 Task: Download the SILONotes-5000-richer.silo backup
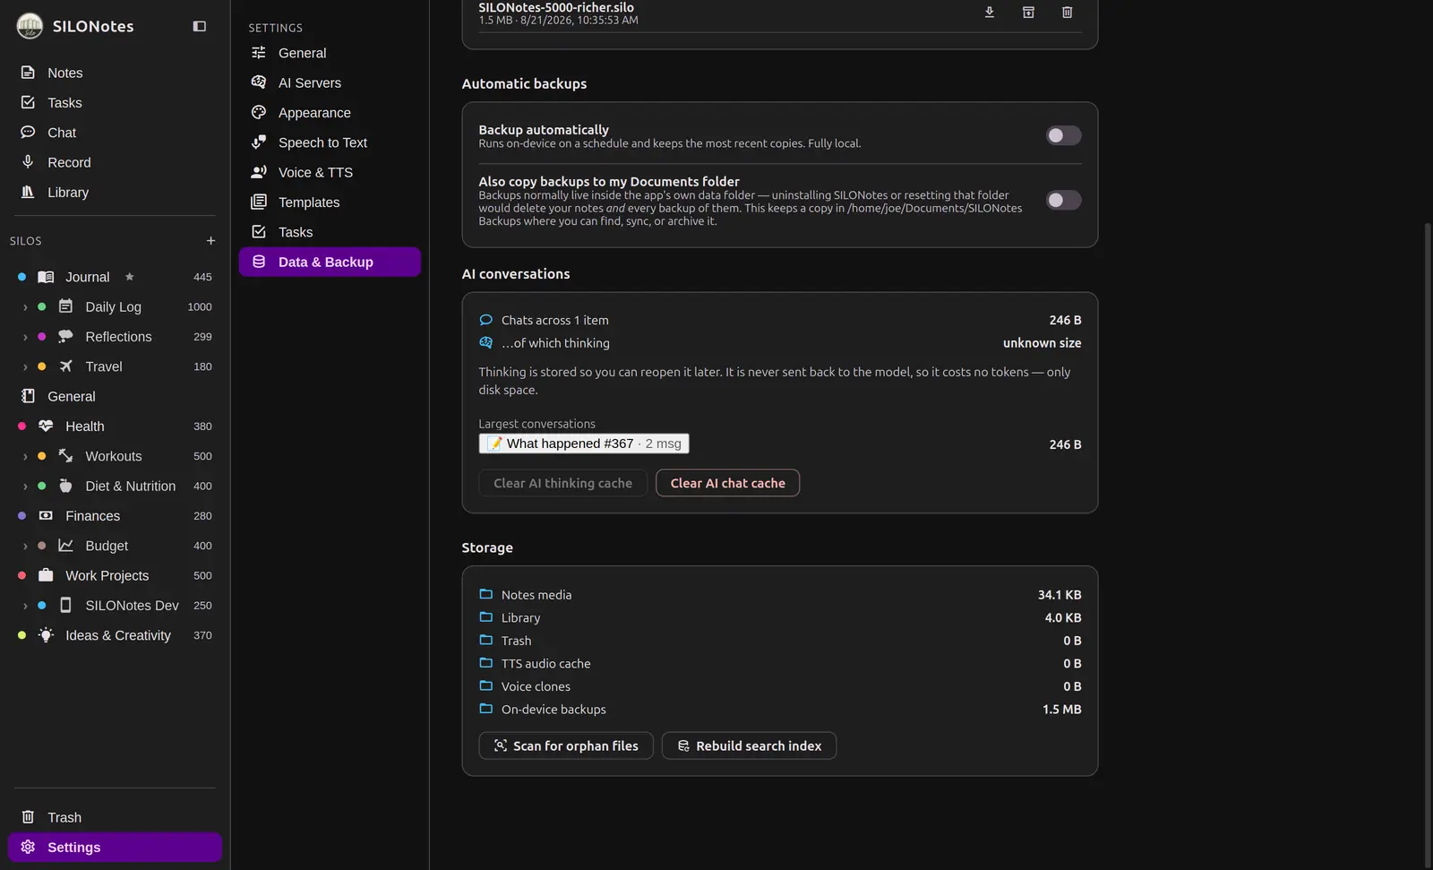990,13
